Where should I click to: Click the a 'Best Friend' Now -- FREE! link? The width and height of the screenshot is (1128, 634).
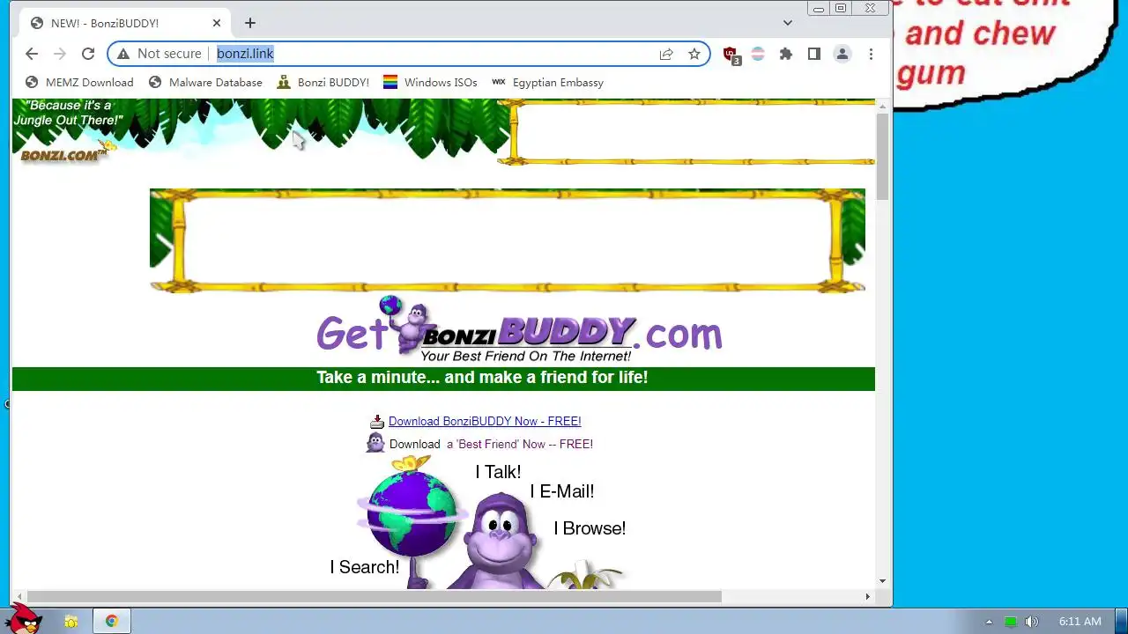pyautogui.click(x=520, y=444)
